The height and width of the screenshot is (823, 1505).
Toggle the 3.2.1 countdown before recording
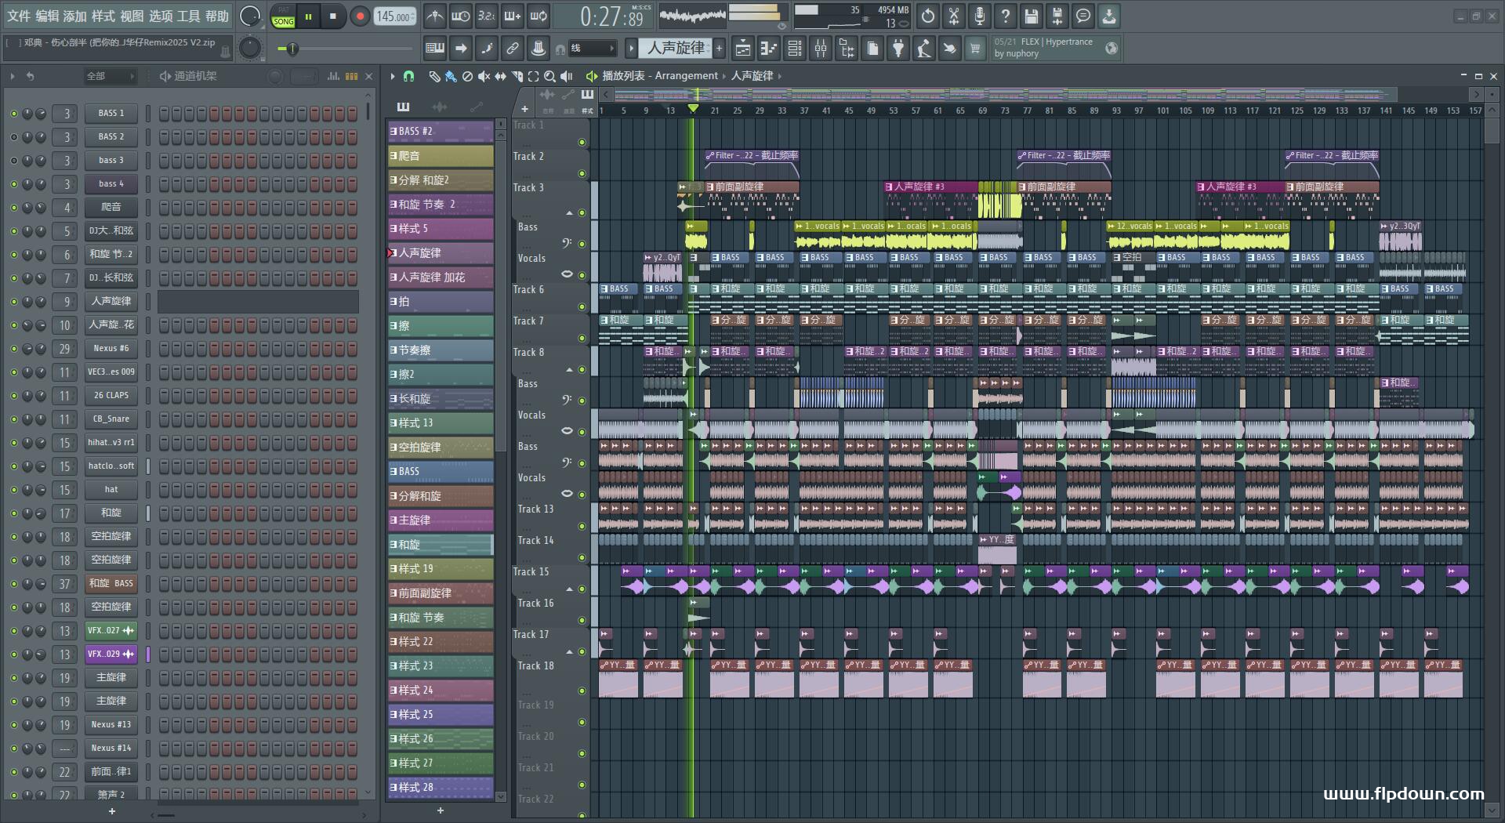[486, 16]
